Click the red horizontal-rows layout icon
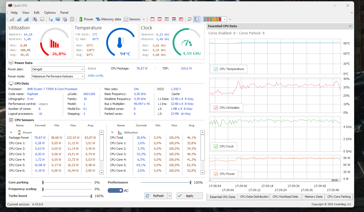The width and height of the screenshot is (364, 212). click(x=174, y=19)
